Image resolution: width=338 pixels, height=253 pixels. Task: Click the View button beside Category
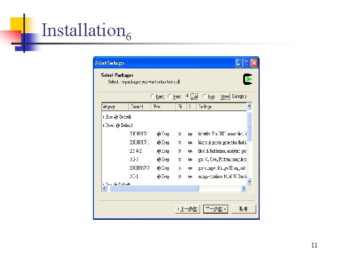tap(225, 97)
